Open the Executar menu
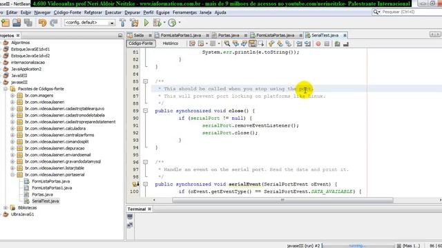Viewport: 442px width, 248px height. (x=113, y=12)
